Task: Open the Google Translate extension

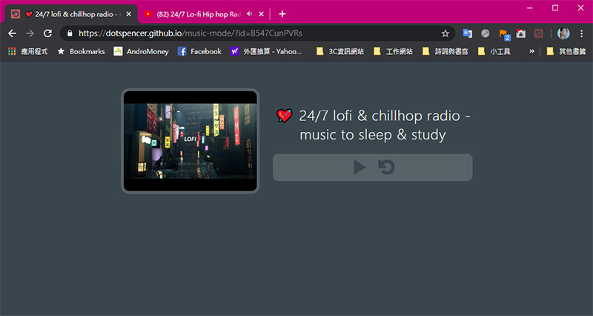Action: point(467,33)
